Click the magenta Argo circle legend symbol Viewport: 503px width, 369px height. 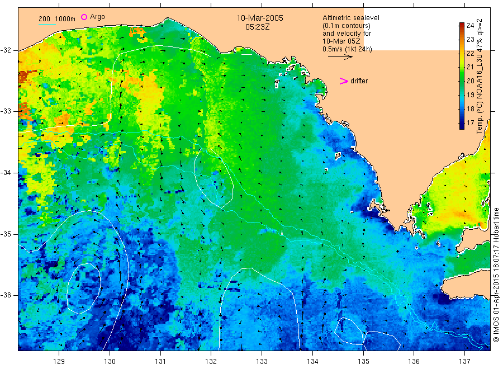click(84, 17)
